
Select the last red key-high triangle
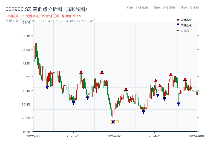pyautogui.click(x=185, y=79)
